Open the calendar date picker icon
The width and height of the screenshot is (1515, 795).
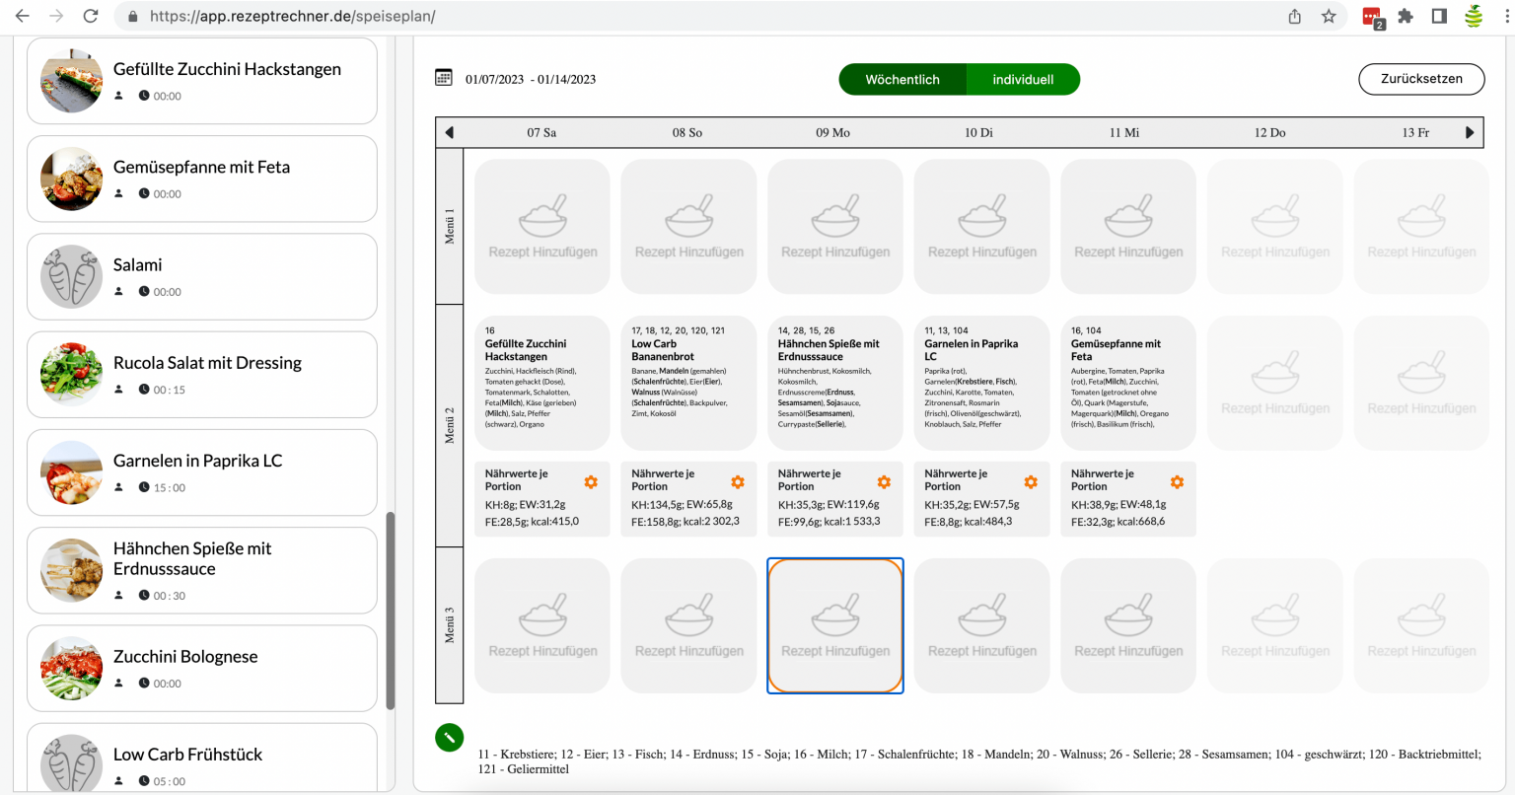[x=444, y=78]
